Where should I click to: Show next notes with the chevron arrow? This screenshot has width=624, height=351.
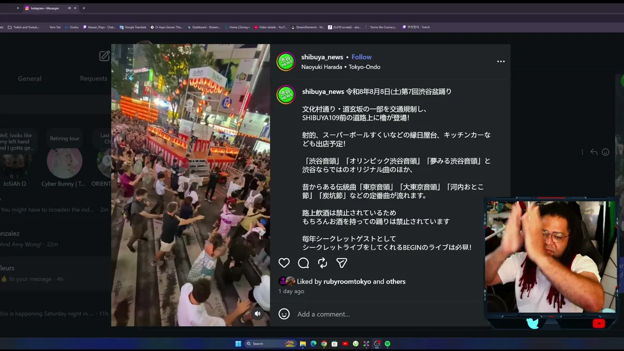click(108, 160)
